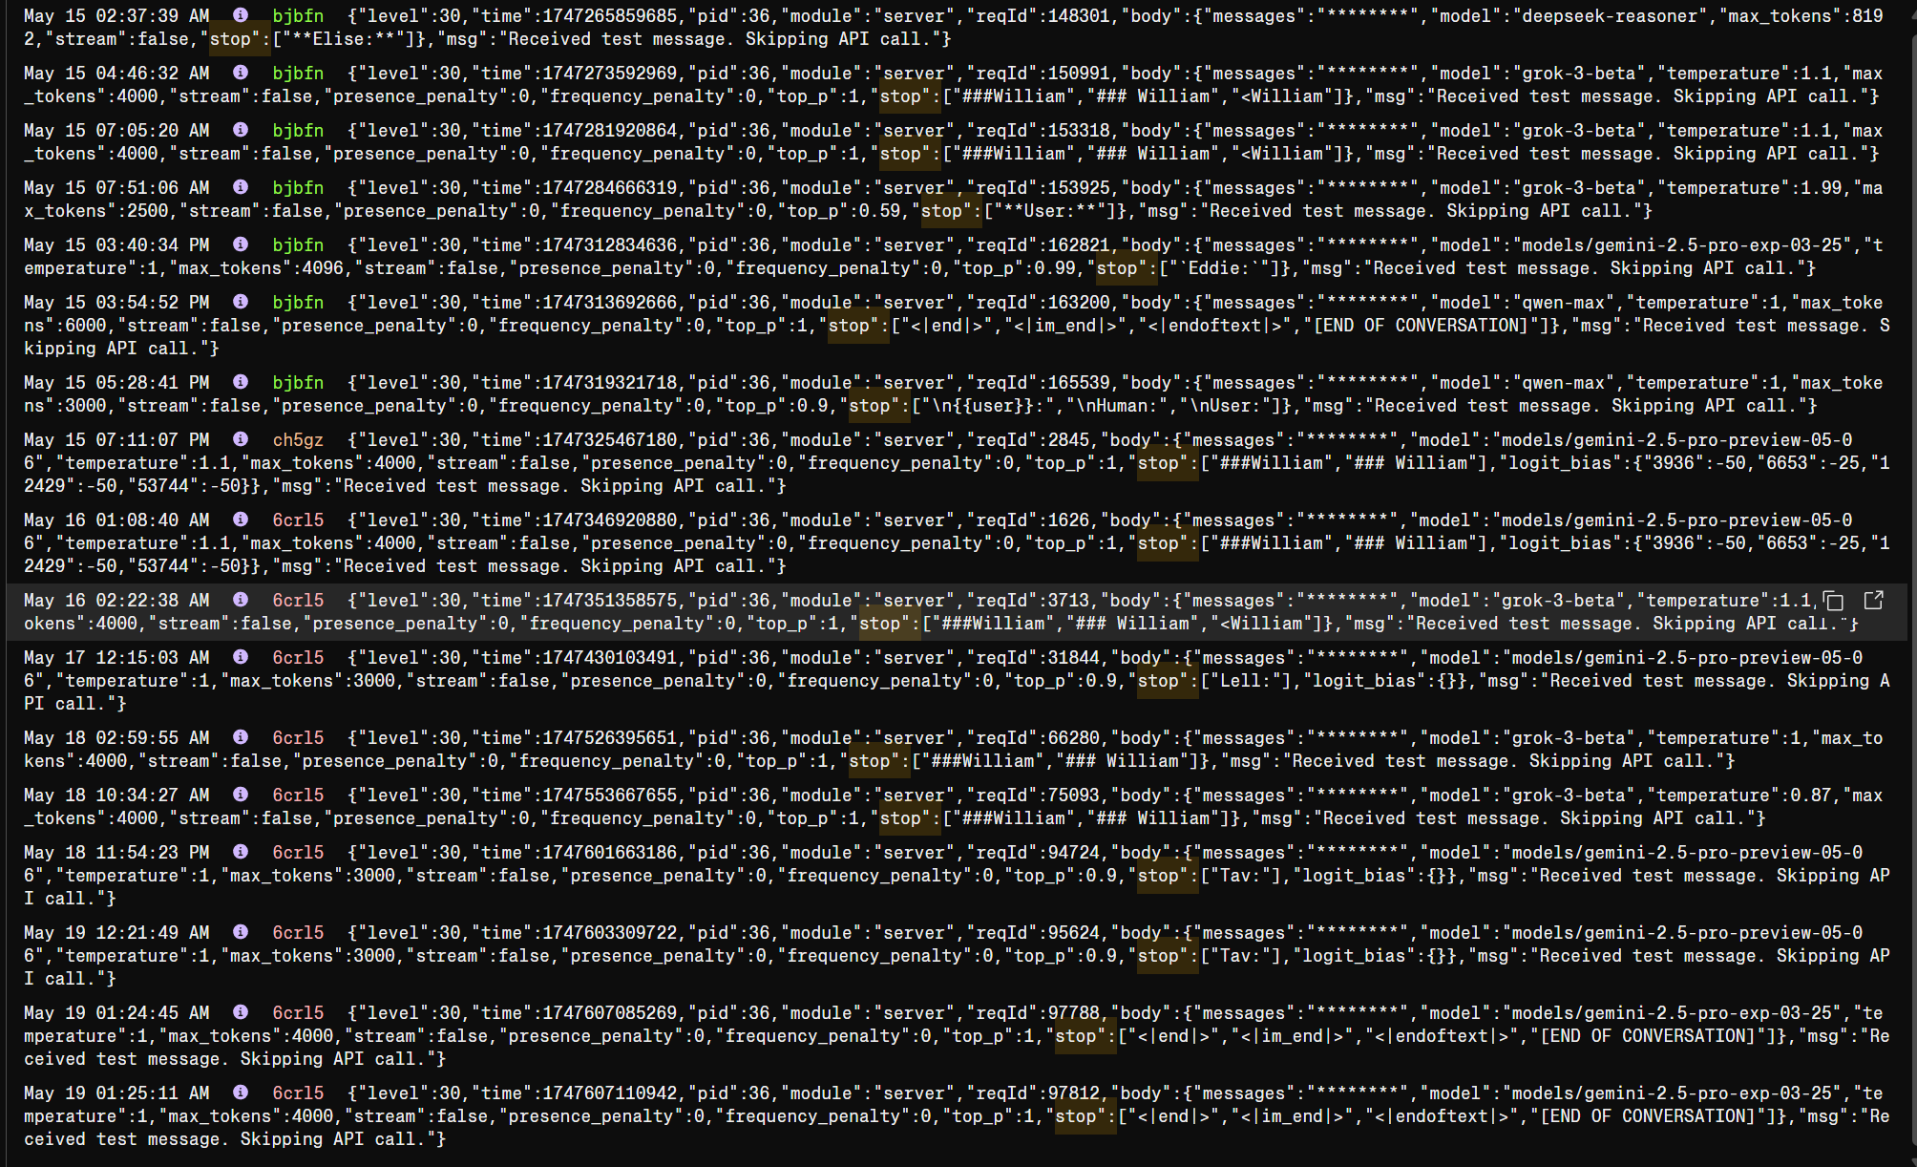
Task: Click timestamp May 15 03:40:34 PM
Action: (116, 245)
